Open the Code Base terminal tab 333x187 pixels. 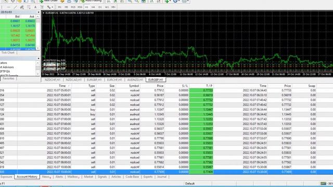pyautogui.click(x=132, y=177)
